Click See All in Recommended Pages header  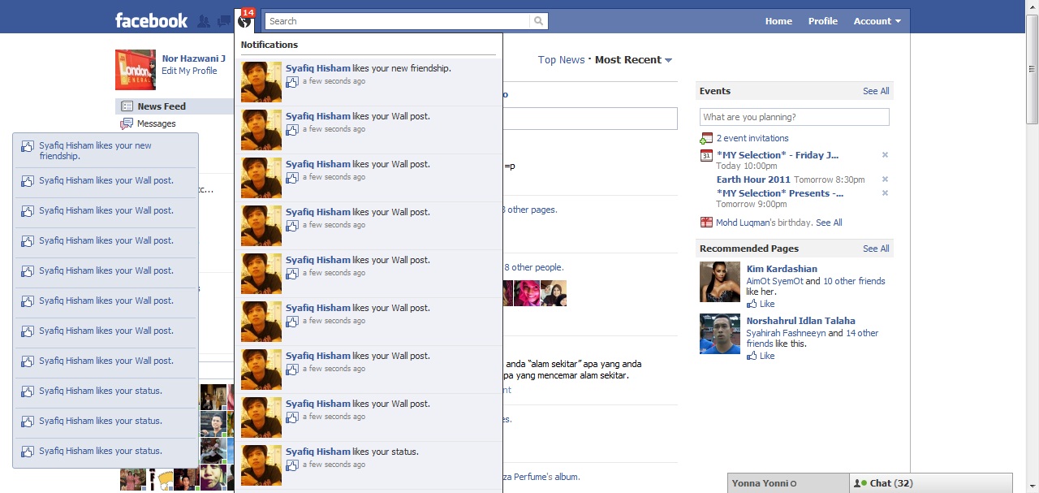point(876,249)
